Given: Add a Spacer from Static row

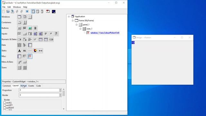Looking at the screenshot, I should click(x=41, y=51).
